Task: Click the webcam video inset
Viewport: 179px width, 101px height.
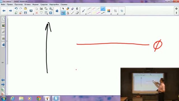Action: click(x=150, y=84)
